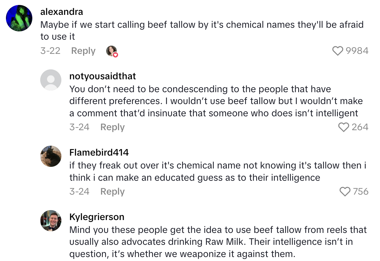This screenshot has height=261, width=380.
Task: Click Kylegrierson's Raw Milk comment text
Action: [x=218, y=242]
